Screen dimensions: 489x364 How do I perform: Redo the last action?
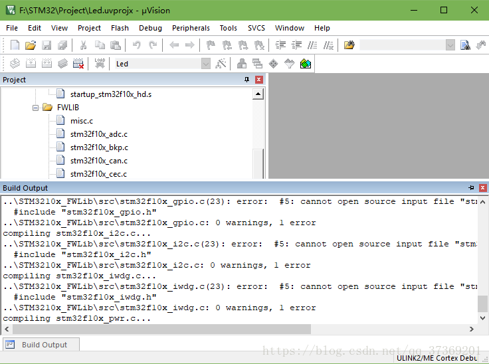(153, 45)
